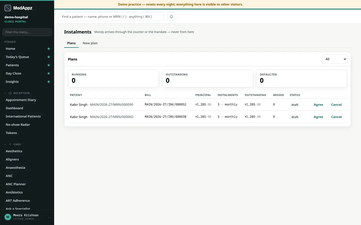Click draft status of INV/000052 row
361x225 pixels.
click(x=295, y=105)
